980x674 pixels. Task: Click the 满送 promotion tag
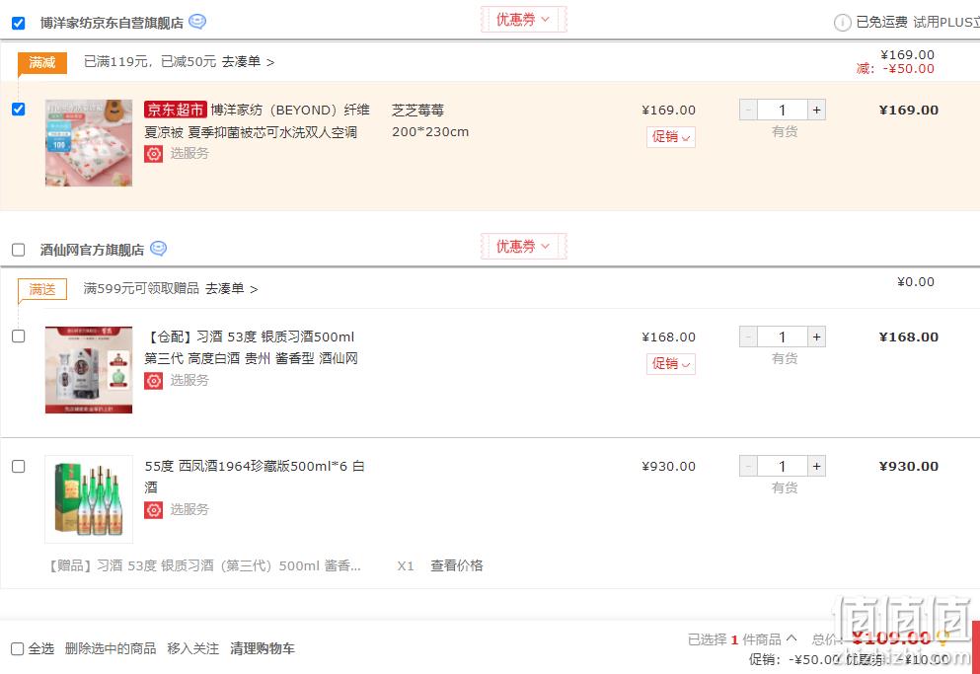pyautogui.click(x=41, y=289)
